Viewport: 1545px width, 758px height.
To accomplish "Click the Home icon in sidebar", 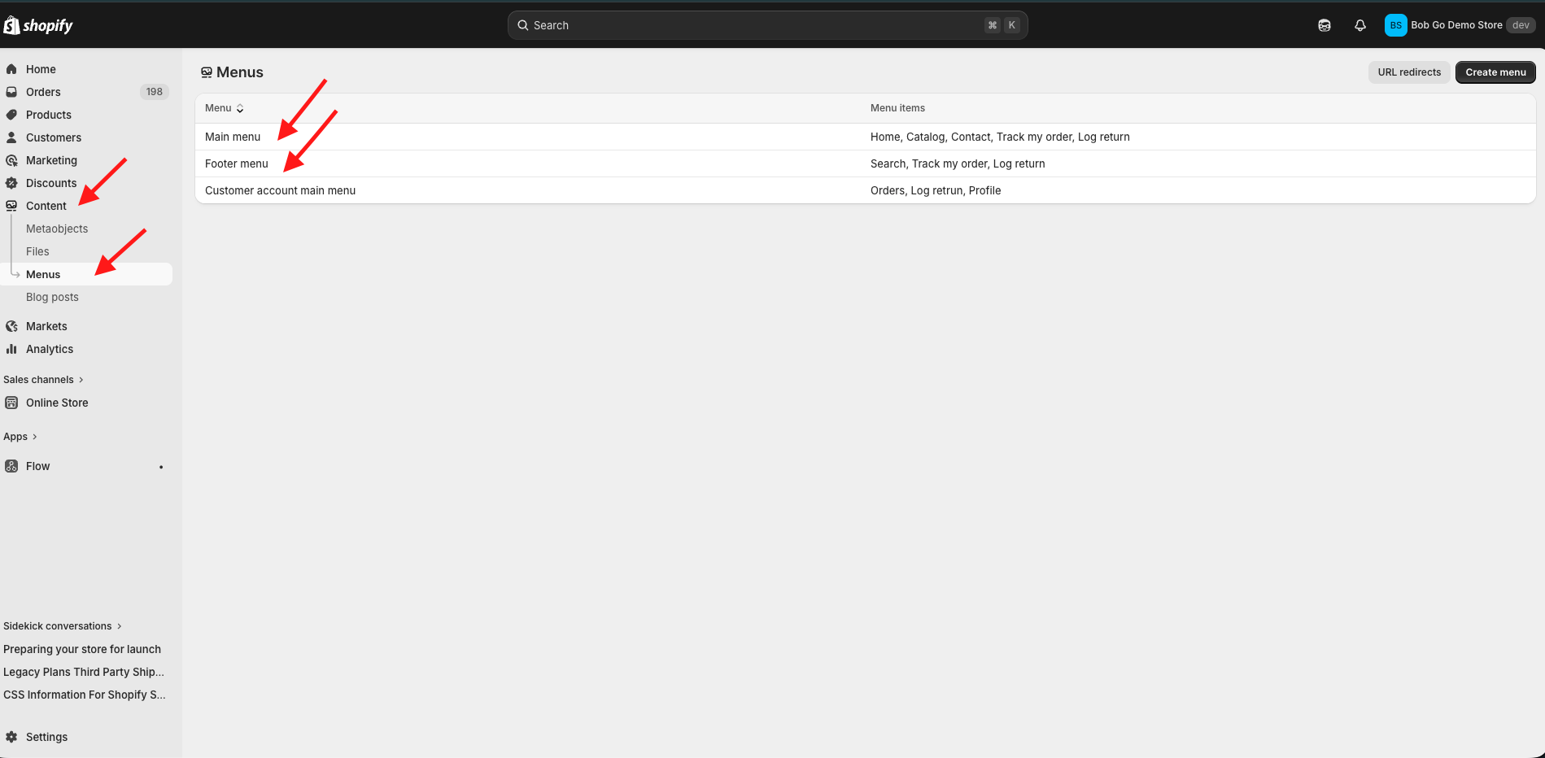I will coord(11,69).
